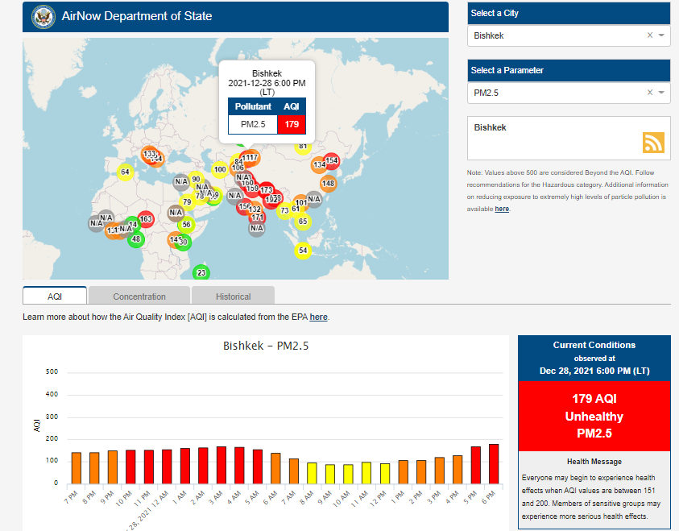The height and width of the screenshot is (531, 679).
Task: Click the yellow map marker labeled 54
Action: (x=303, y=251)
